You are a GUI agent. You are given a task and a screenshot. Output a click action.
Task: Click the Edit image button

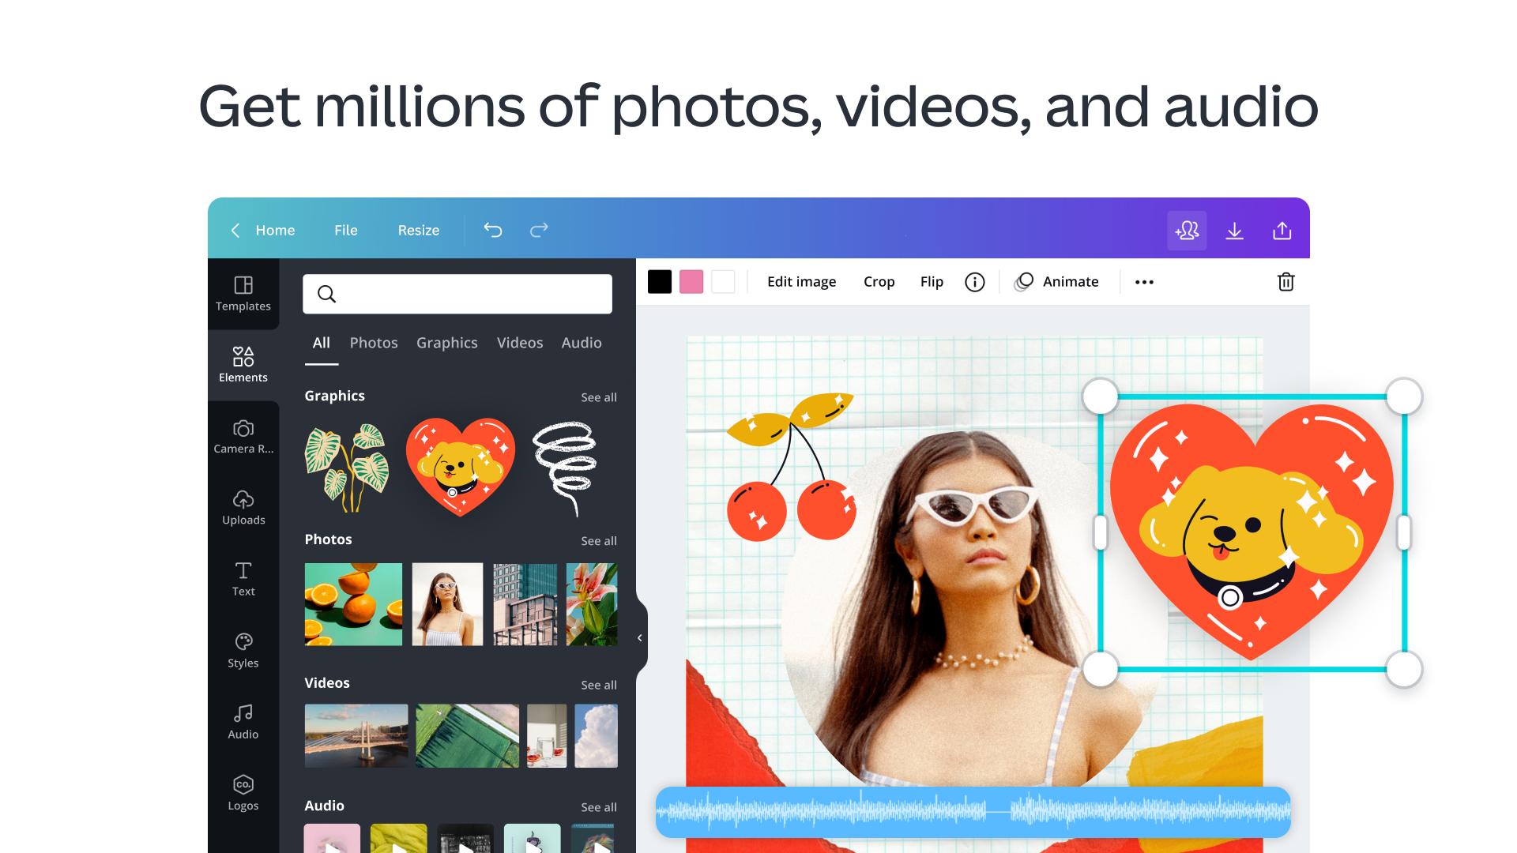pos(801,282)
